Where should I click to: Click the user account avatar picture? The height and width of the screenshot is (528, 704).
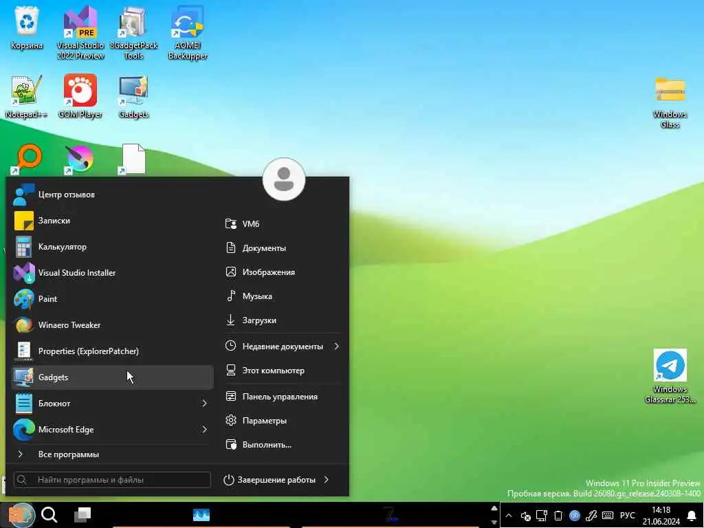tap(284, 179)
